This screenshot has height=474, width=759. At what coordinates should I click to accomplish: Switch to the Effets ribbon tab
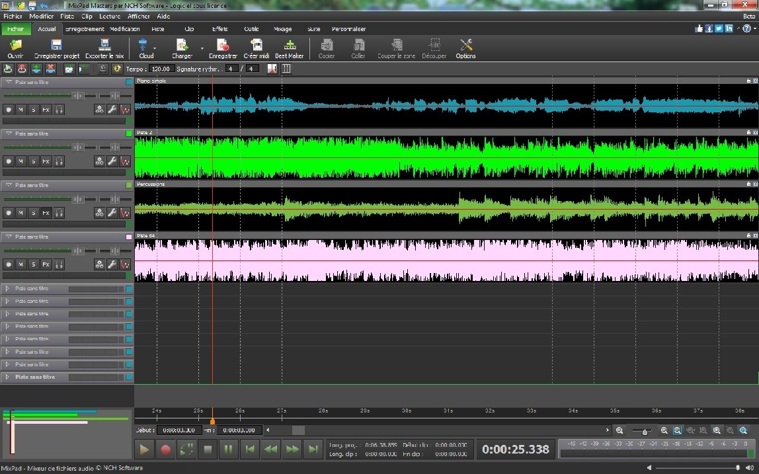point(220,29)
